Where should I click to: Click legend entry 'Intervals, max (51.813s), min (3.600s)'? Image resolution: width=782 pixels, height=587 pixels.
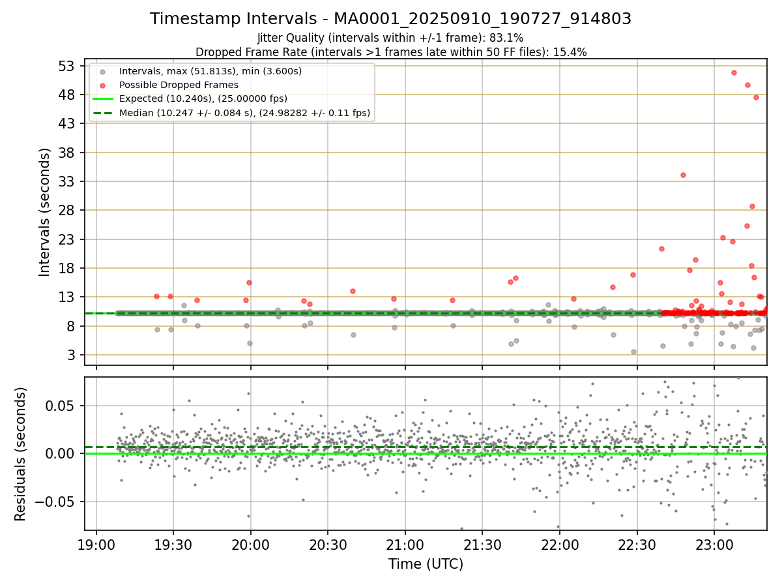pyautogui.click(x=210, y=70)
